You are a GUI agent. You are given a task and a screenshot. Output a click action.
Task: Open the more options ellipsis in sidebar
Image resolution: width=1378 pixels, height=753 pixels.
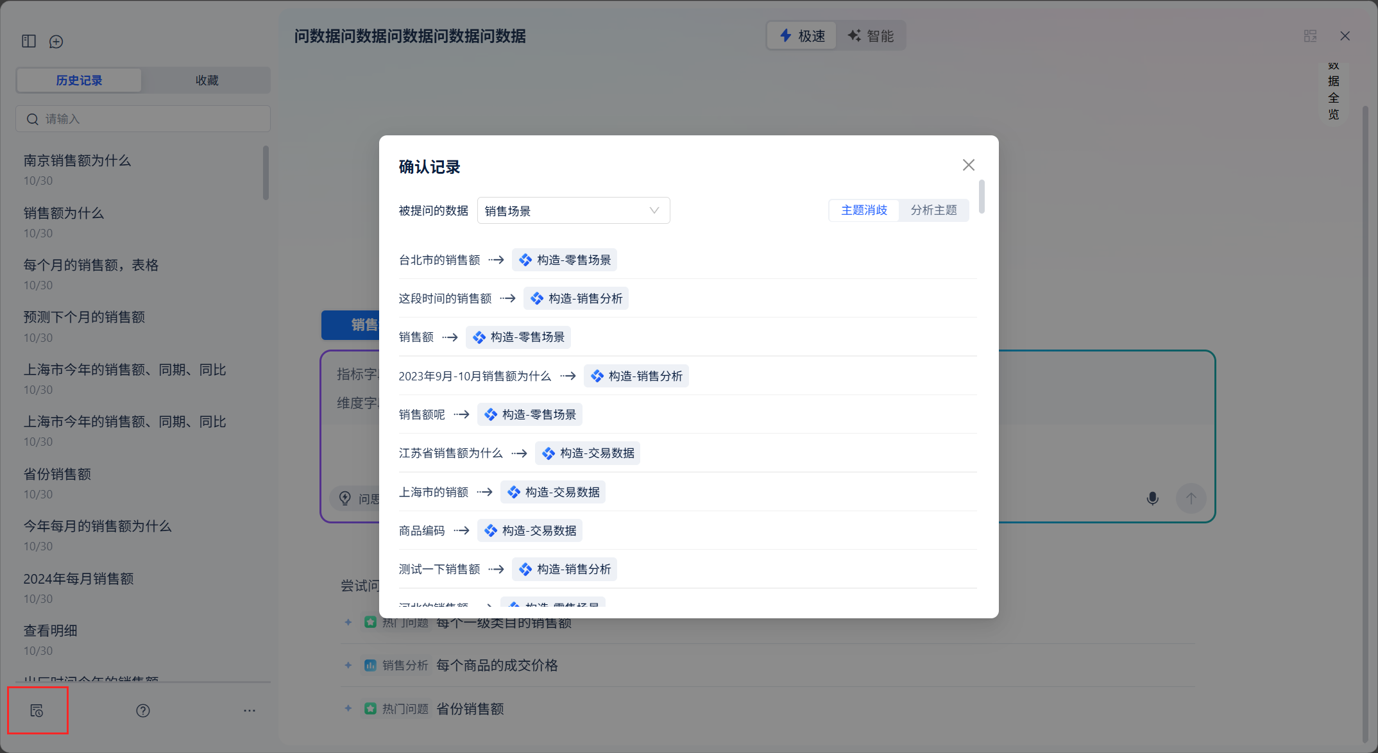[x=250, y=710]
